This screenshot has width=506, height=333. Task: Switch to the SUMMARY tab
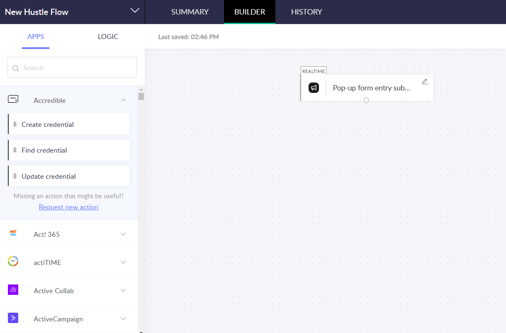(x=190, y=12)
